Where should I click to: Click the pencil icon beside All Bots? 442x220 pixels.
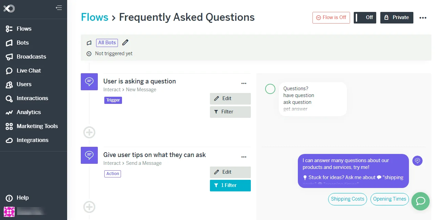(x=125, y=43)
